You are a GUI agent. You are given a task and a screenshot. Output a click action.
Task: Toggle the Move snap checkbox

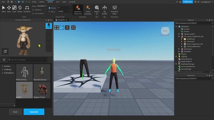coord(49,12)
